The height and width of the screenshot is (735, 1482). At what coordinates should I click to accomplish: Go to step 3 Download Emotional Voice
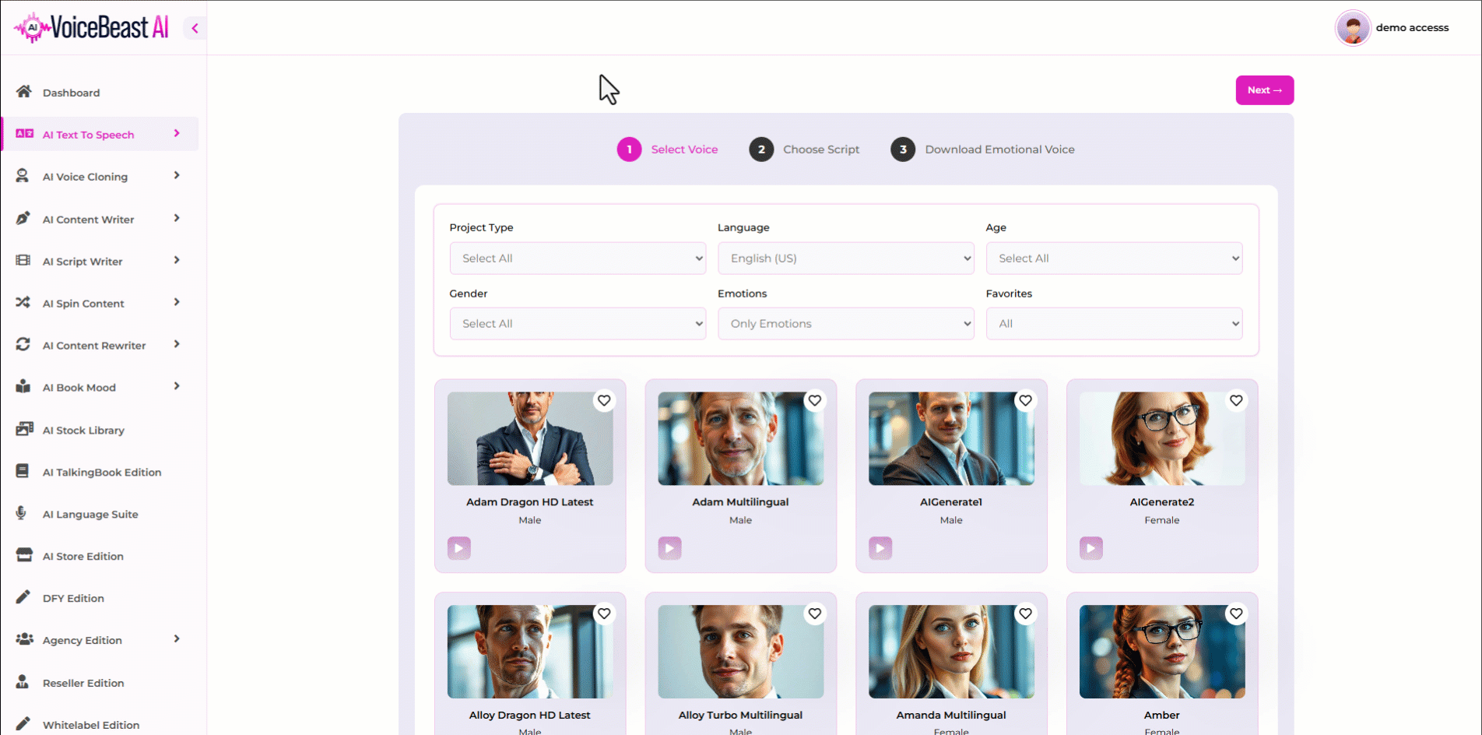982,149
